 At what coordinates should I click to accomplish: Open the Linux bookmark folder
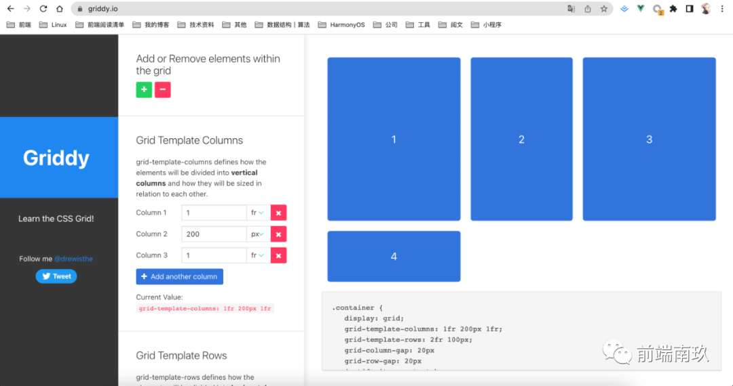point(54,24)
